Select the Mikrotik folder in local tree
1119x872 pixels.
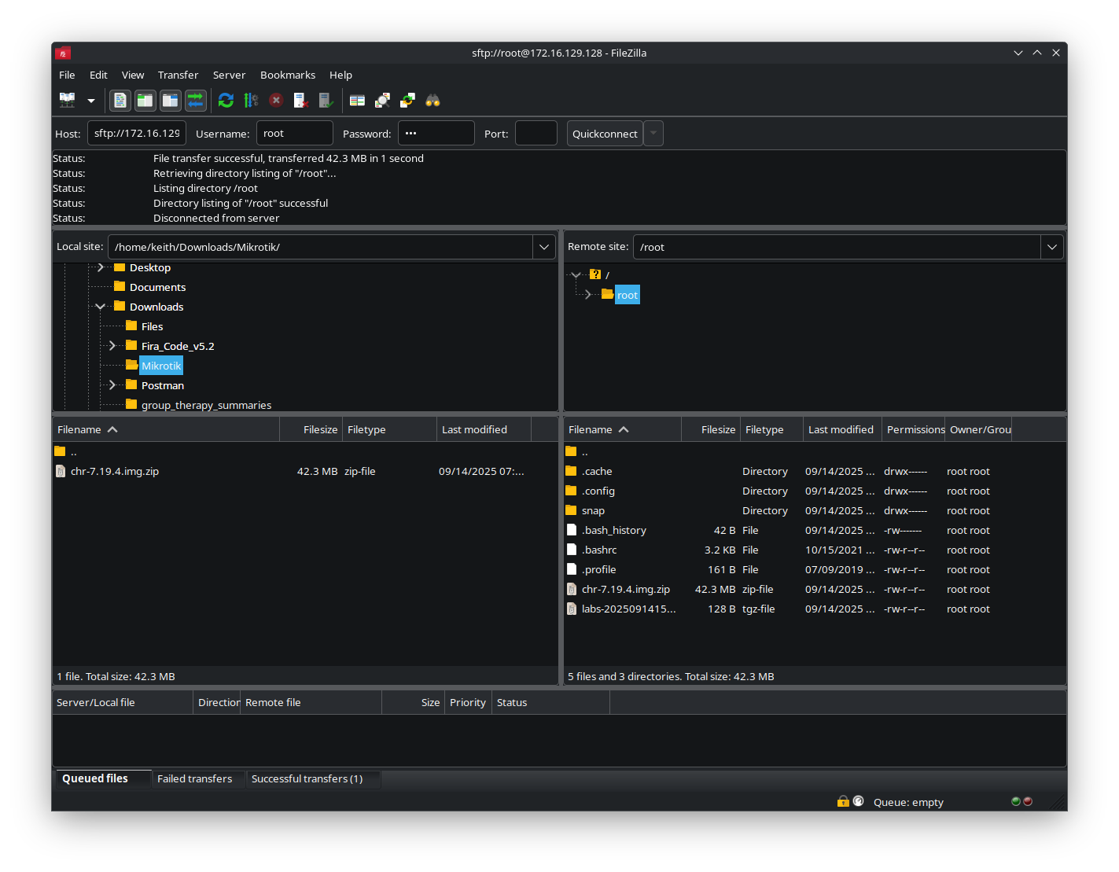[161, 366]
